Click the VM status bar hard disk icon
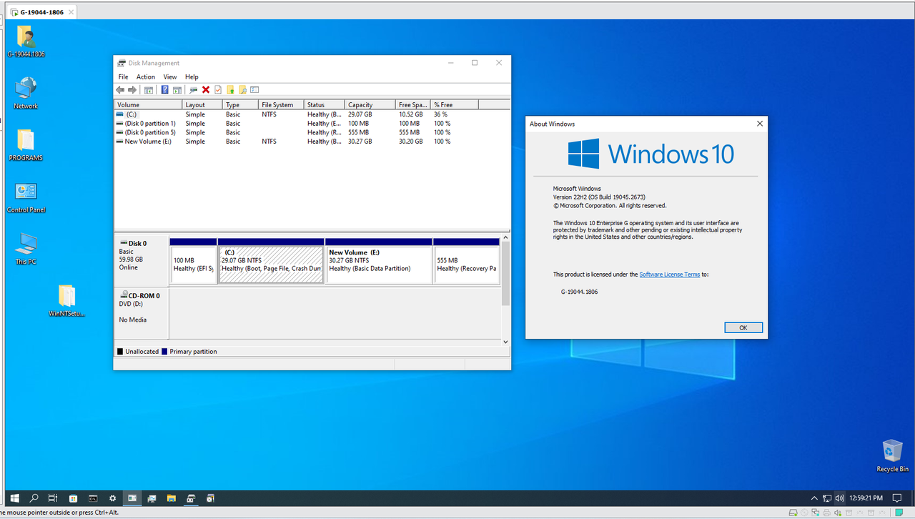Viewport: 915px width, 519px height. (x=793, y=513)
